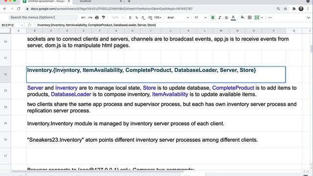The width and height of the screenshot is (313, 176).
Task: Select column P header
Action: click(274, 31)
